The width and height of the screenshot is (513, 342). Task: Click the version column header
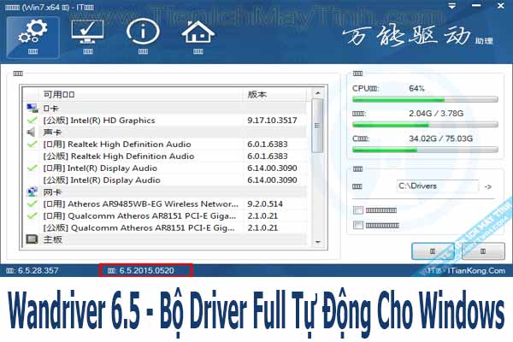click(x=275, y=95)
